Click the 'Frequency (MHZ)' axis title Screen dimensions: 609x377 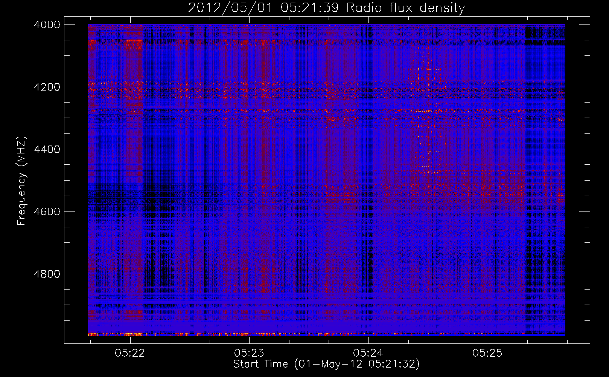coord(21,181)
